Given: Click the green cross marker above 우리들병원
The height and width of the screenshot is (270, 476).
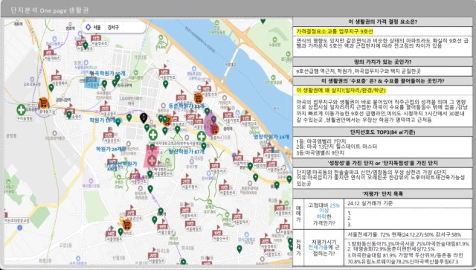Looking at the screenshot, I should [x=22, y=109].
